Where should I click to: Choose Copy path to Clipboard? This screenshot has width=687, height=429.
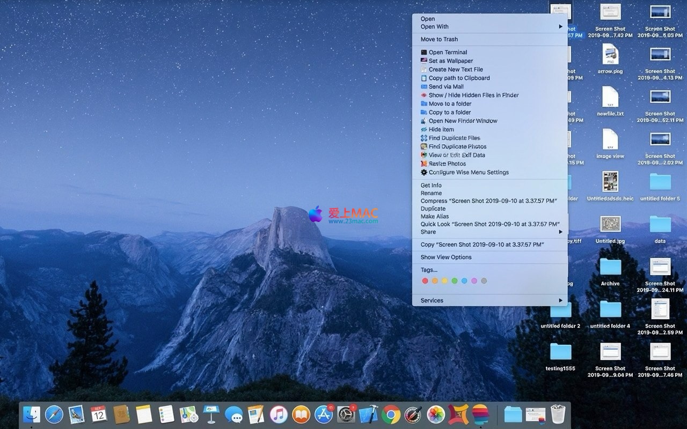pyautogui.click(x=459, y=78)
